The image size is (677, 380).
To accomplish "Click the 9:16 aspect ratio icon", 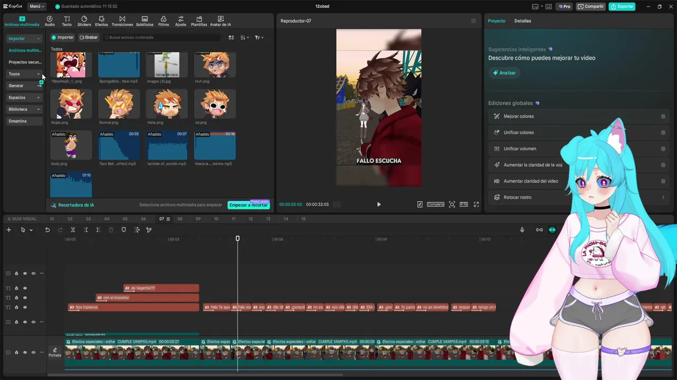I will tap(463, 204).
